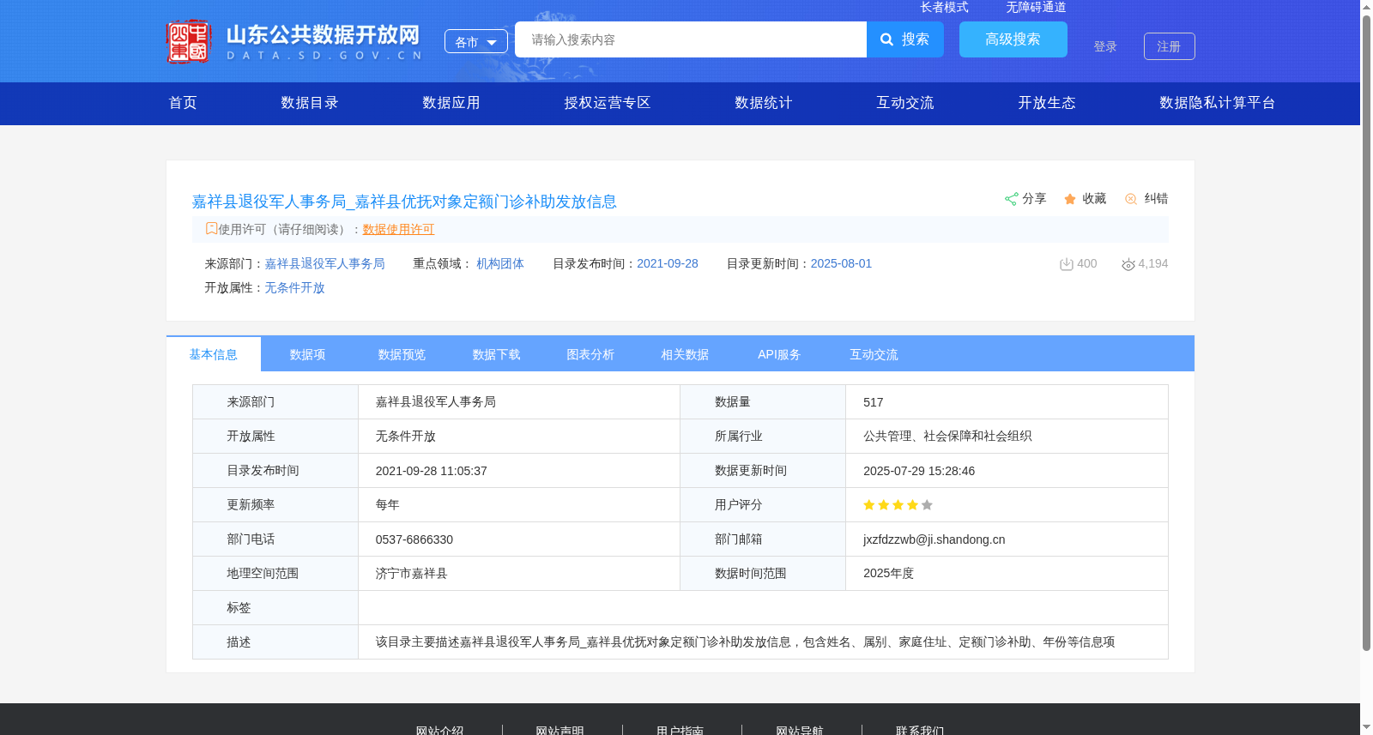The width and height of the screenshot is (1373, 735).
Task: Click the vertical scrollbar thumb
Action: click(1367, 333)
